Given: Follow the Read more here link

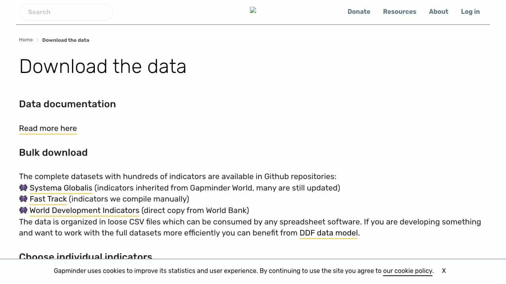Looking at the screenshot, I should [x=48, y=129].
